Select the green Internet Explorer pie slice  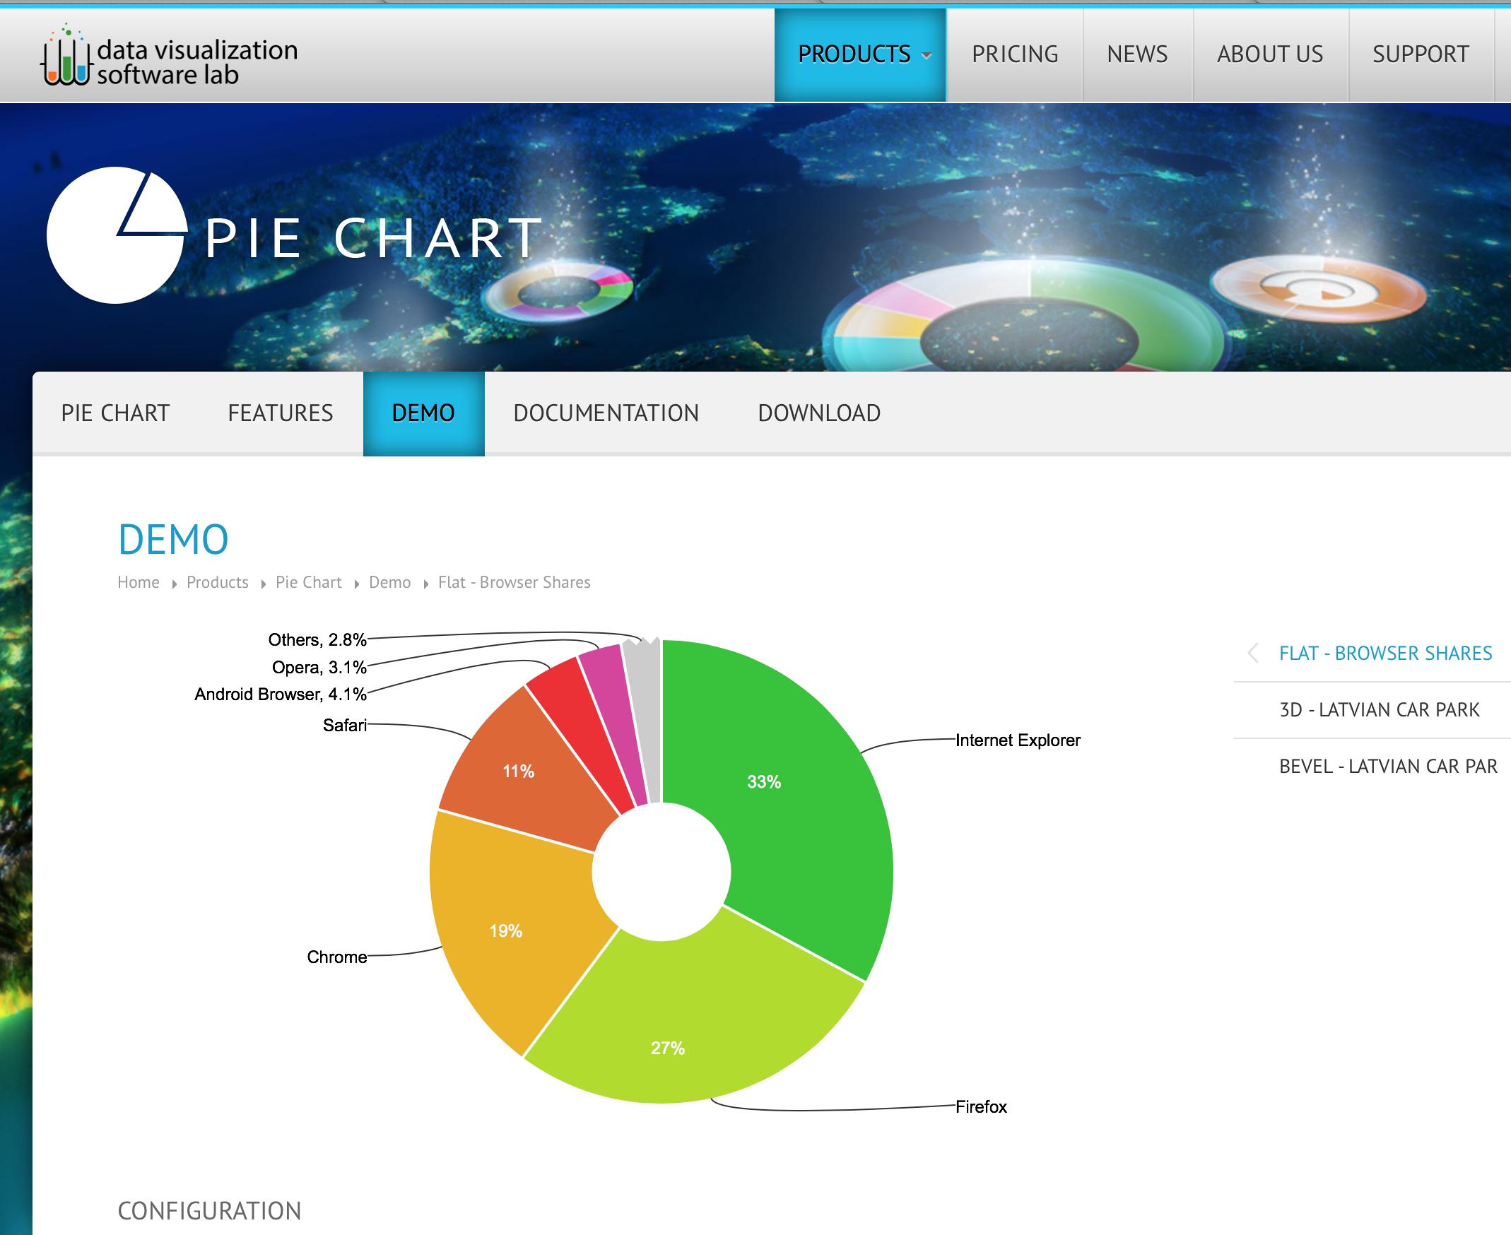coord(765,783)
